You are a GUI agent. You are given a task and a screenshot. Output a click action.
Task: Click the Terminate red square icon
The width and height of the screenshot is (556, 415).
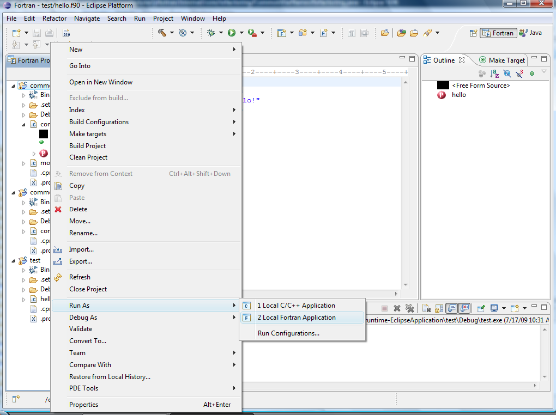click(x=384, y=308)
